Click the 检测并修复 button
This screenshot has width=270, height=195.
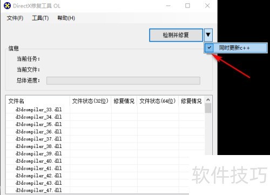176,35
